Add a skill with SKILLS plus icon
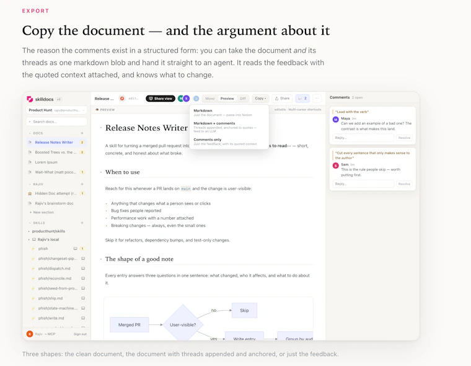 coord(82,223)
